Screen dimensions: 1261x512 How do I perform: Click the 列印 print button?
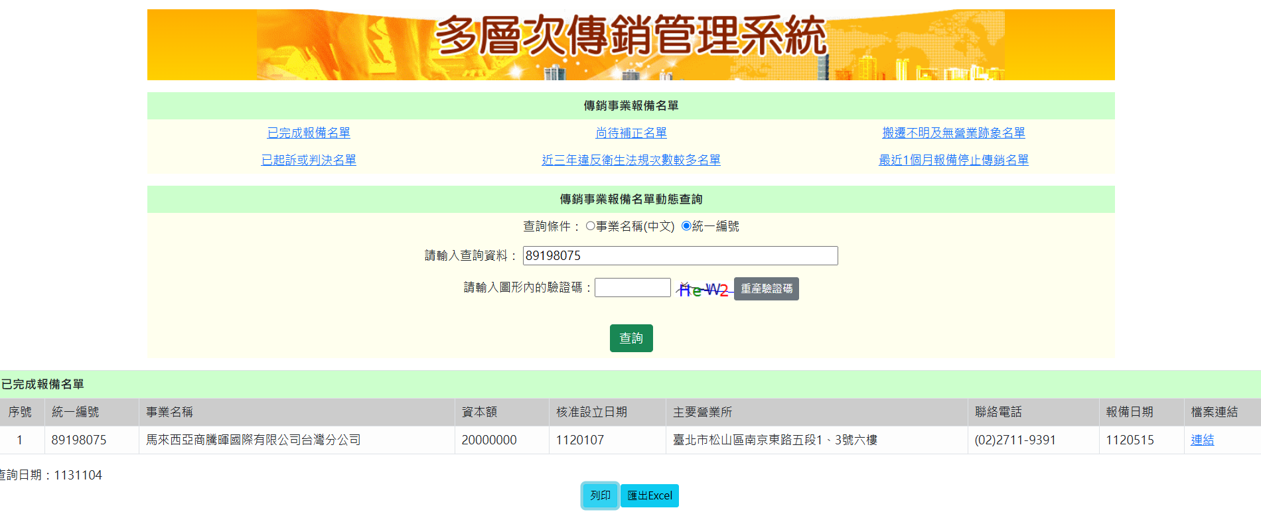pyautogui.click(x=601, y=495)
